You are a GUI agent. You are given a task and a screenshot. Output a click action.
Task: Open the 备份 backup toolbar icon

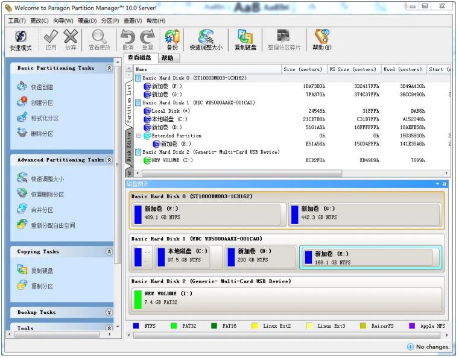coord(172,40)
